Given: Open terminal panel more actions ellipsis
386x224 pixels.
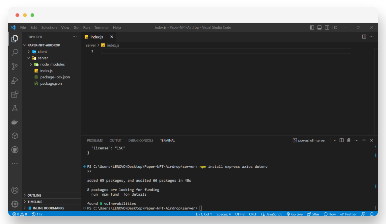Looking at the screenshot, I should 356,140.
